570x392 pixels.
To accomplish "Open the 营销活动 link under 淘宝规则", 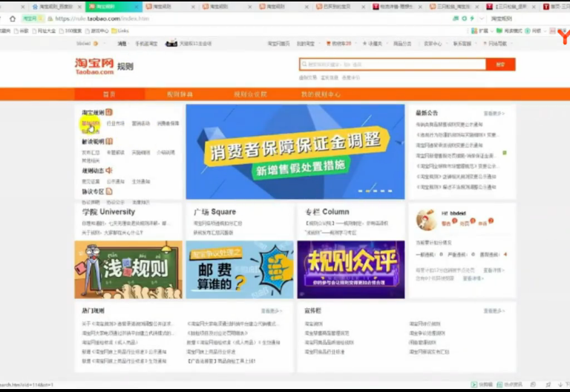I will coord(141,124).
